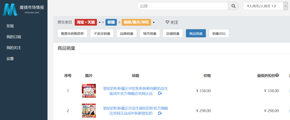Click thumbnail image of product 1
Image resolution: width=290 pixels, height=120 pixels.
89,91
